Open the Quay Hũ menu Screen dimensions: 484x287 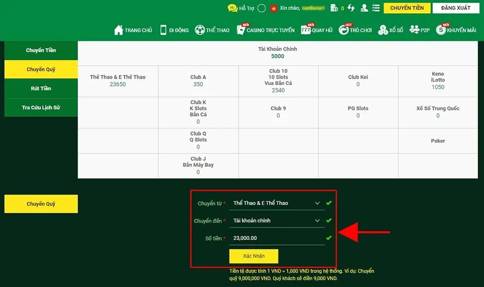[317, 30]
